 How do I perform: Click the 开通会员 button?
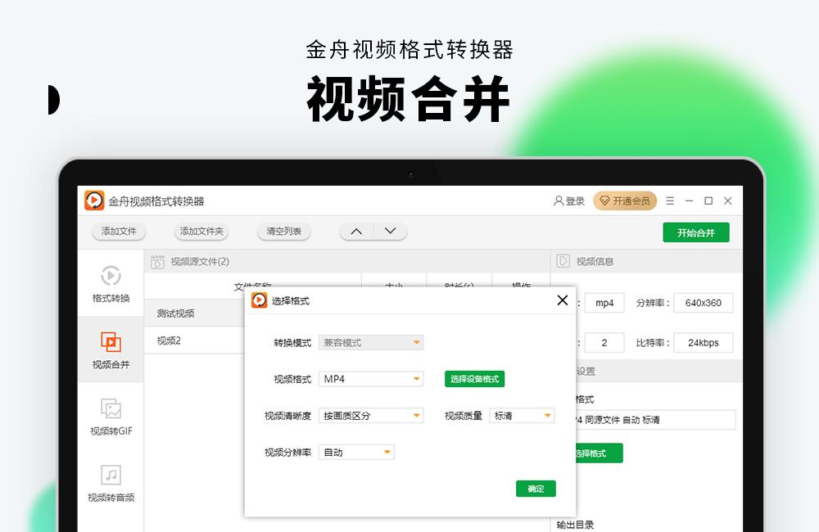click(x=625, y=201)
